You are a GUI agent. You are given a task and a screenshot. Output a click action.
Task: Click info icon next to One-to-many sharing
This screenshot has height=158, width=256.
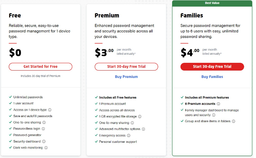click(132, 123)
